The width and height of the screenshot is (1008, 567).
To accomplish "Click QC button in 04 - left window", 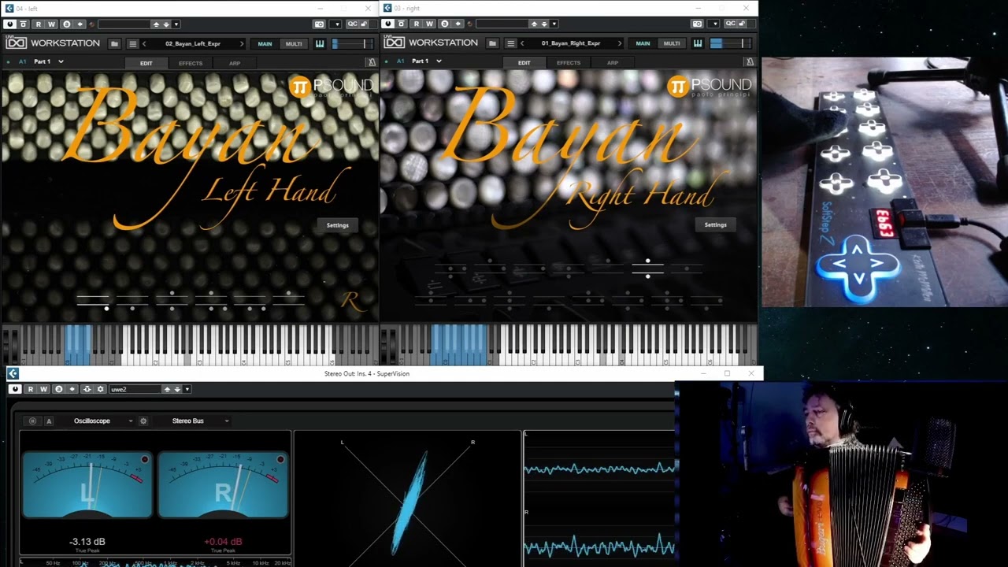I will [x=352, y=24].
